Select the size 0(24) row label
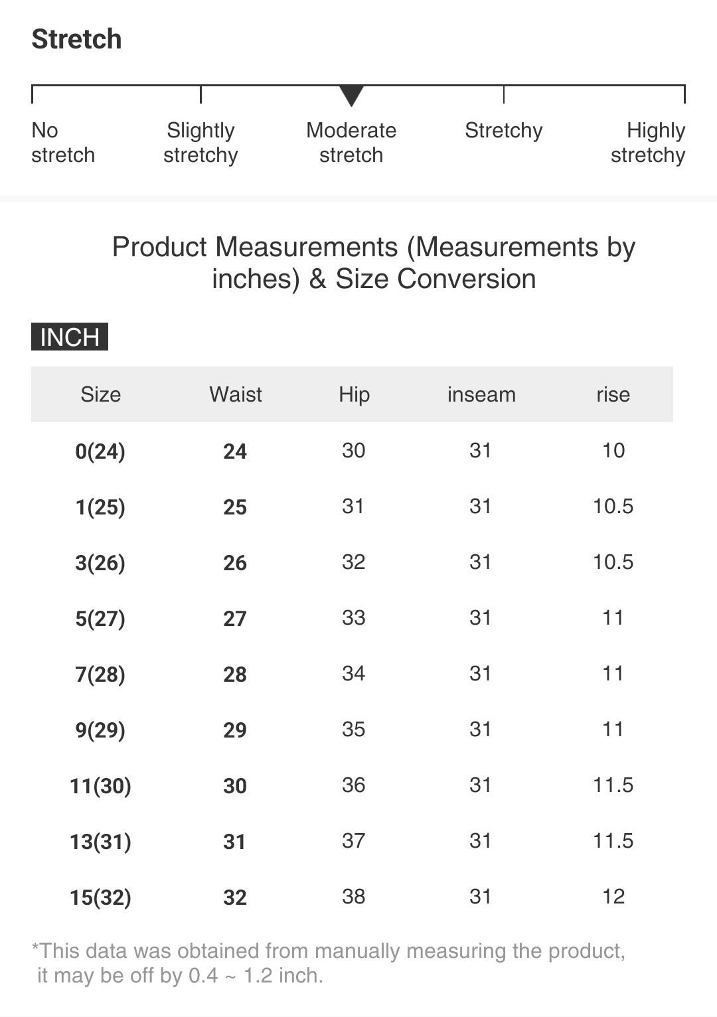The image size is (717, 1017). (x=100, y=451)
